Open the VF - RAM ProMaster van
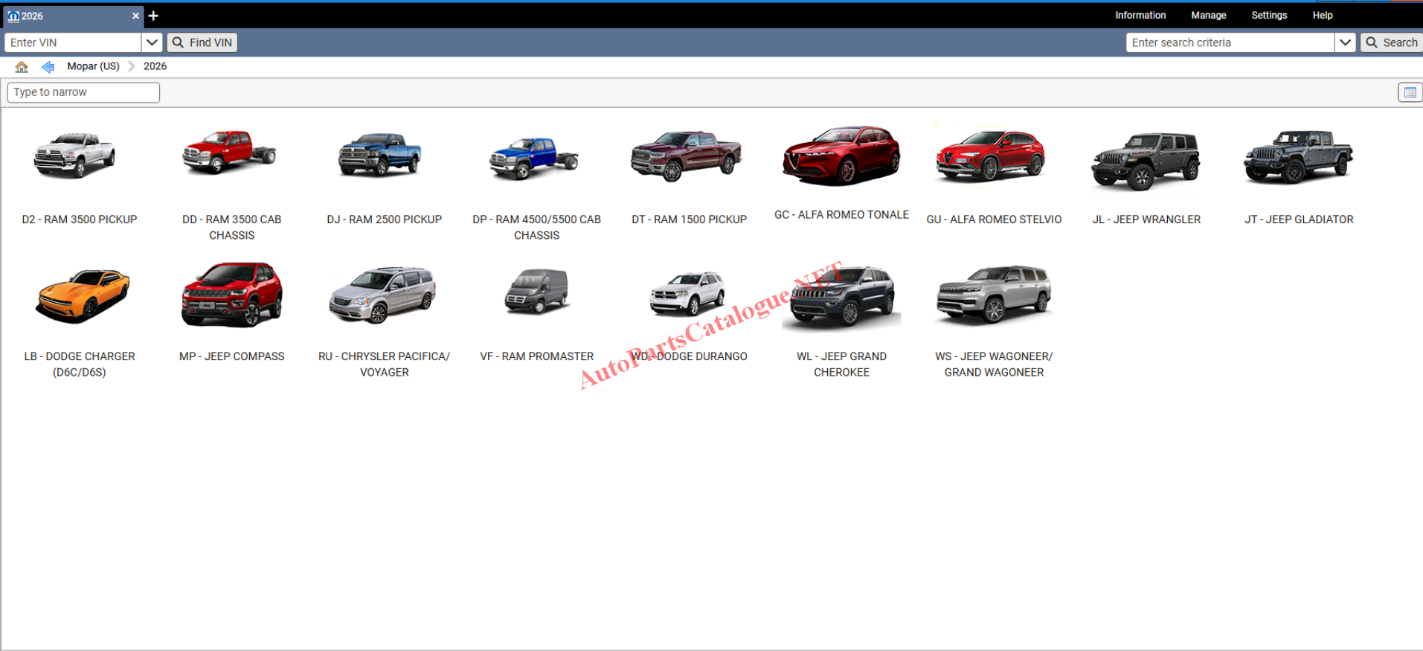The height and width of the screenshot is (651, 1423). pyautogui.click(x=536, y=292)
